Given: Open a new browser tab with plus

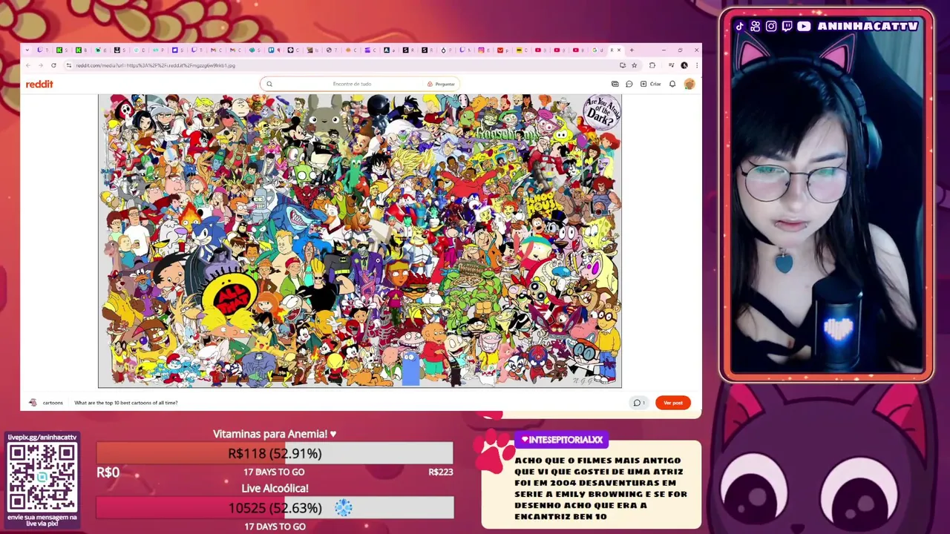Looking at the screenshot, I should pyautogui.click(x=632, y=50).
